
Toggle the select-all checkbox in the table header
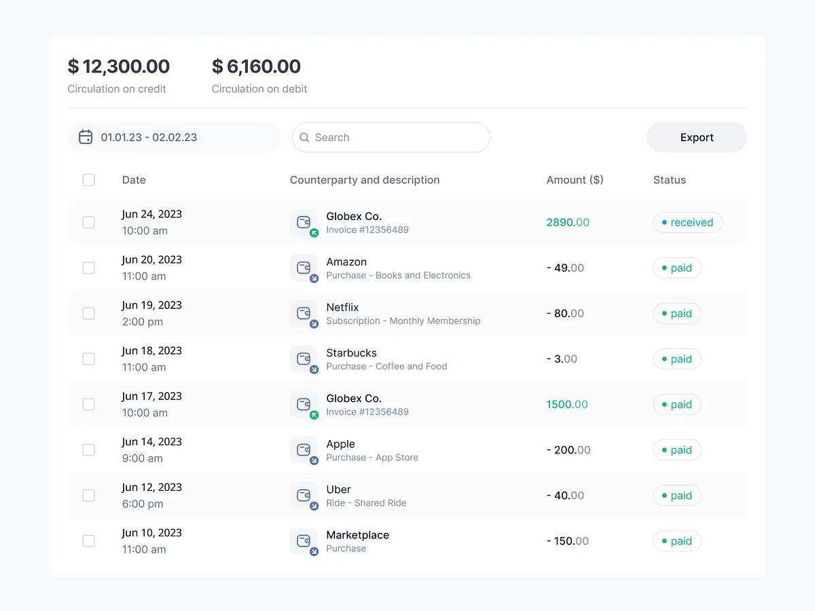(88, 180)
